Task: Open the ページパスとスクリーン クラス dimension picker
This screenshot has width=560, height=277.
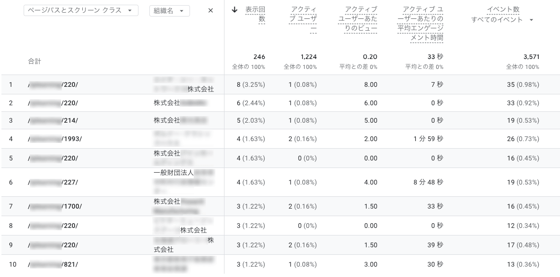Action: tap(80, 10)
